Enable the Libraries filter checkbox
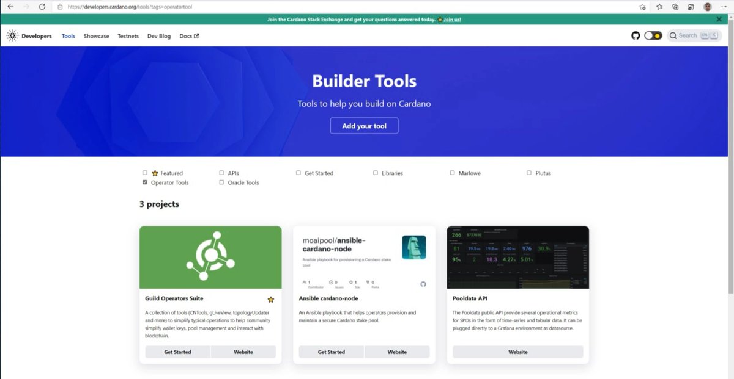 376,173
